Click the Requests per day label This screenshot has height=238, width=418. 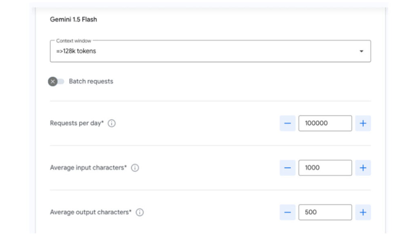tap(77, 123)
